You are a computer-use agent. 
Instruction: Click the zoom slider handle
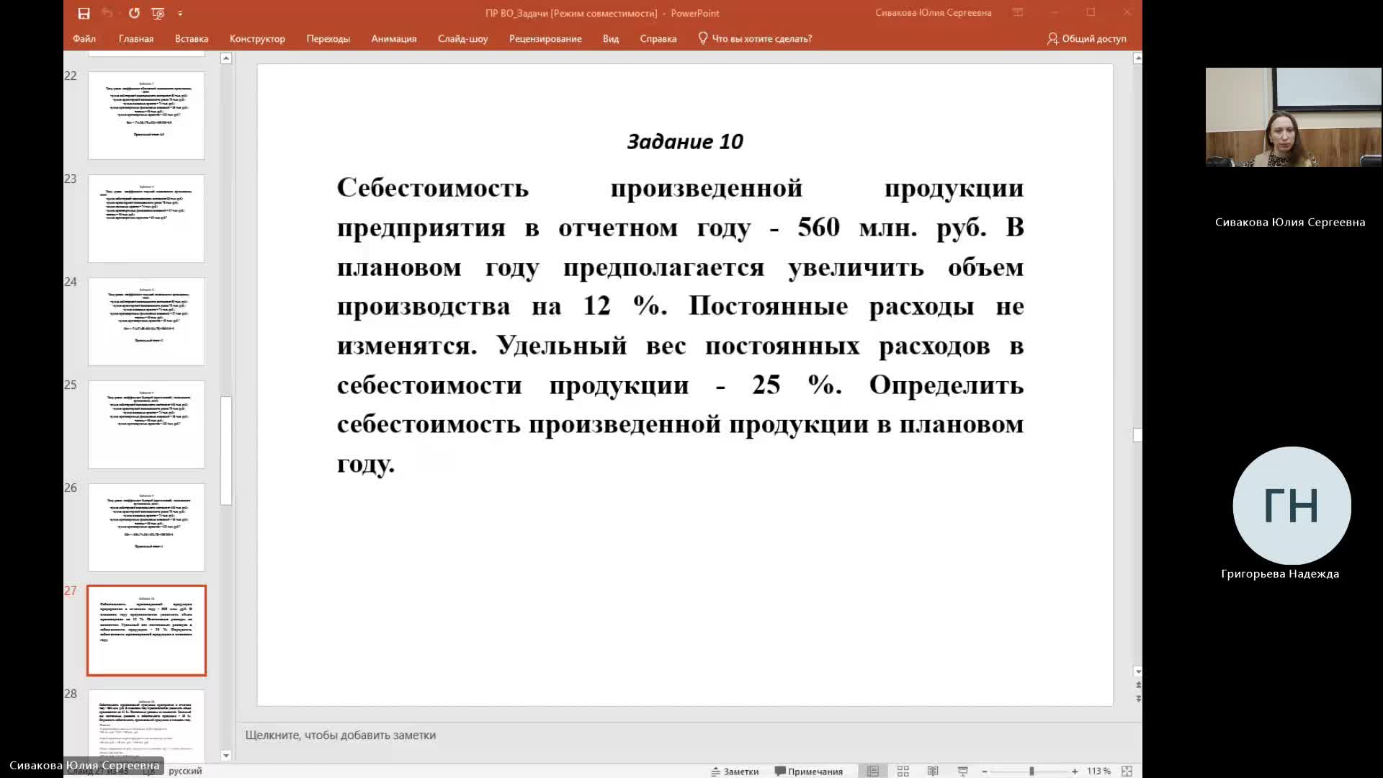click(1031, 771)
